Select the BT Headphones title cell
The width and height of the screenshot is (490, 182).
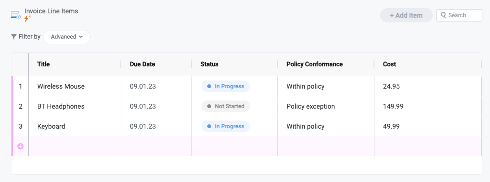click(x=75, y=106)
